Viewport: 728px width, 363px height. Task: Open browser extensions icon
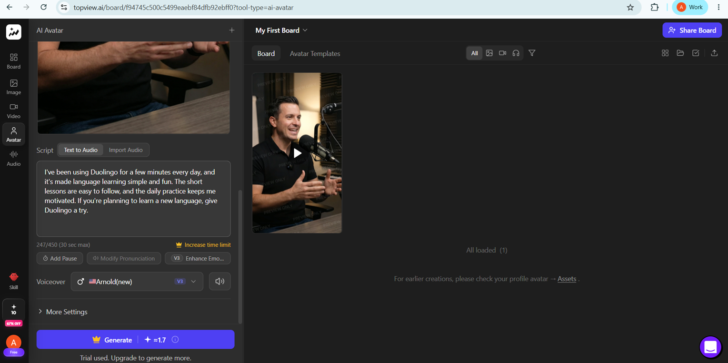click(x=655, y=7)
